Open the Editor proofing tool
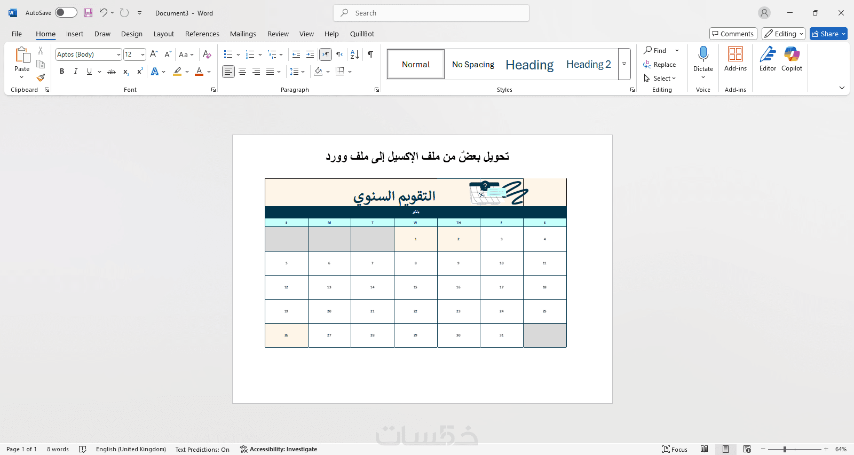The image size is (854, 455). pyautogui.click(x=768, y=59)
